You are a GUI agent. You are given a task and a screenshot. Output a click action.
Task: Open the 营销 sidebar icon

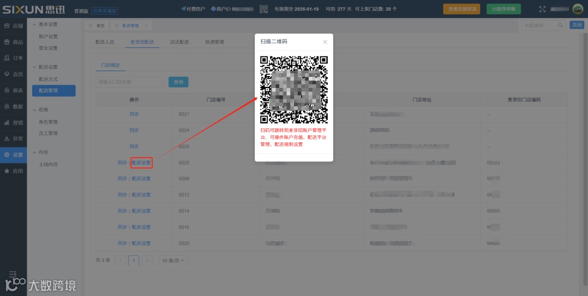click(x=7, y=122)
